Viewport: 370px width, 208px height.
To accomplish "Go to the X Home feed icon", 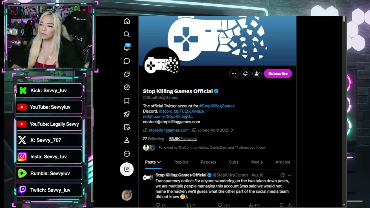I will click(x=127, y=21).
